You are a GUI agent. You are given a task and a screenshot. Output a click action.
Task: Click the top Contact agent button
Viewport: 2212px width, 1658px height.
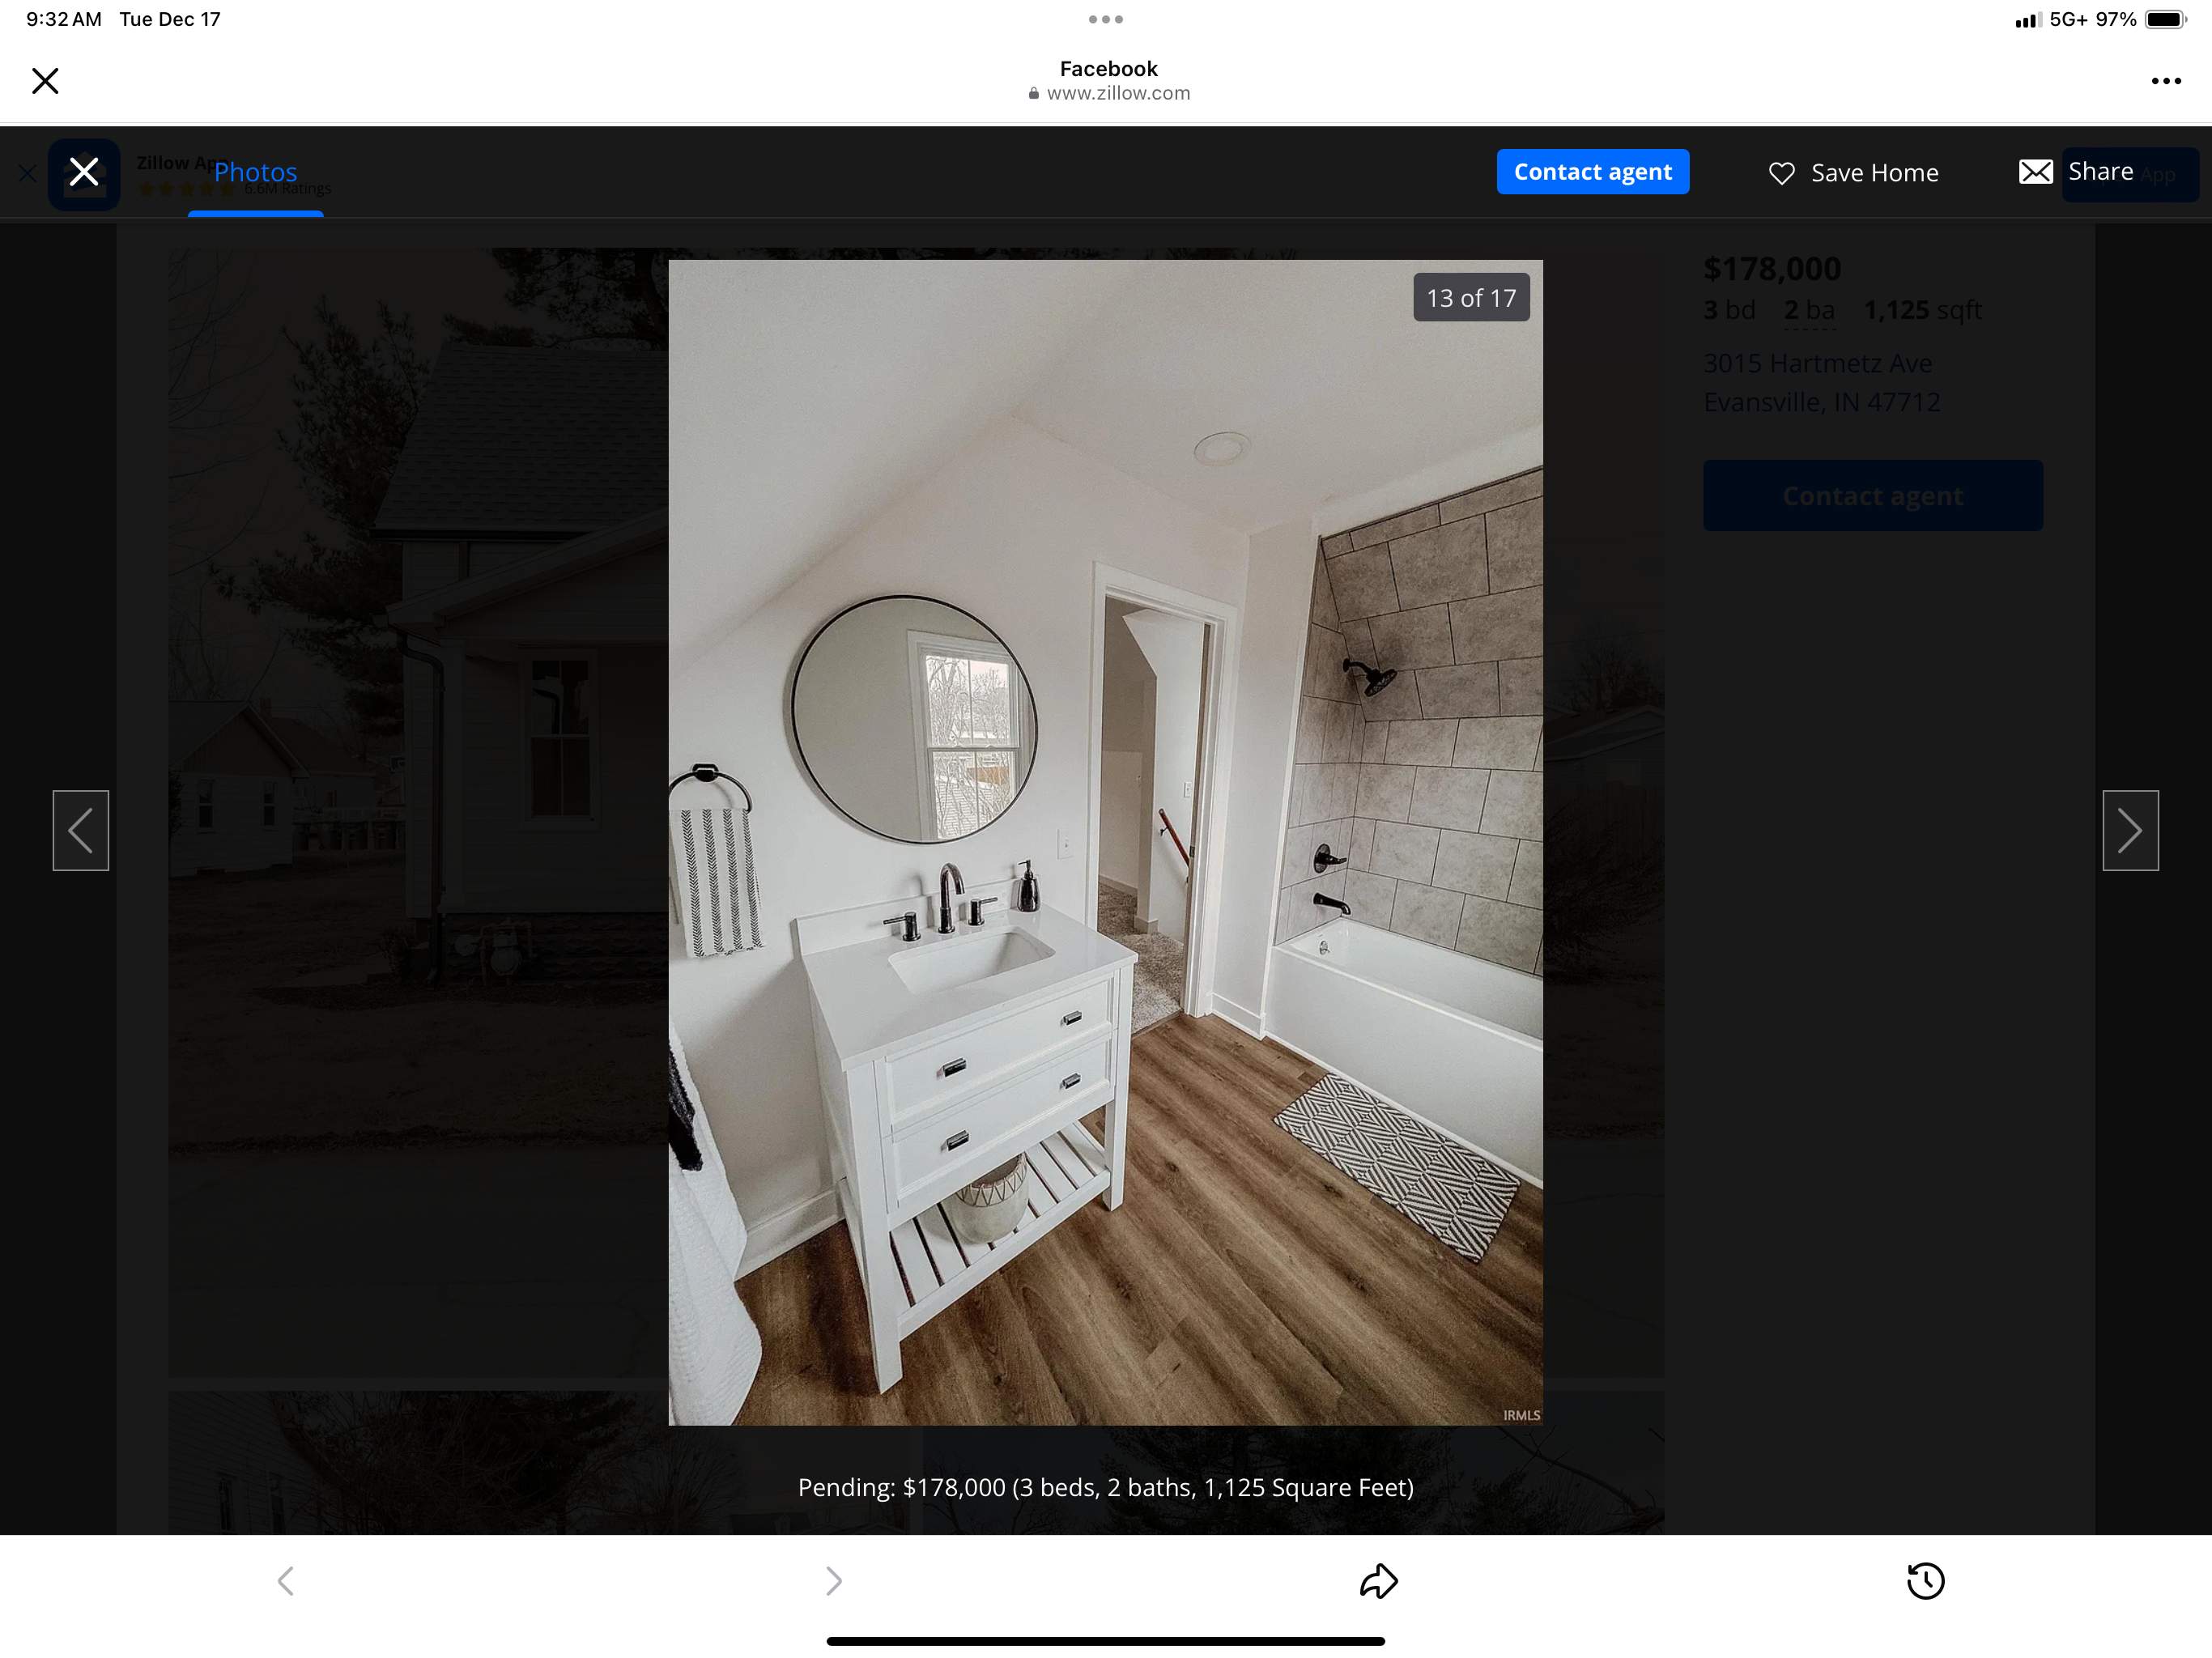click(x=1592, y=172)
